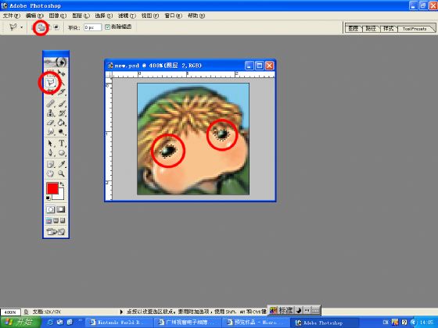This screenshot has height=328, width=438.
Task: Open the 文件(F) File menu
Action: (12, 16)
